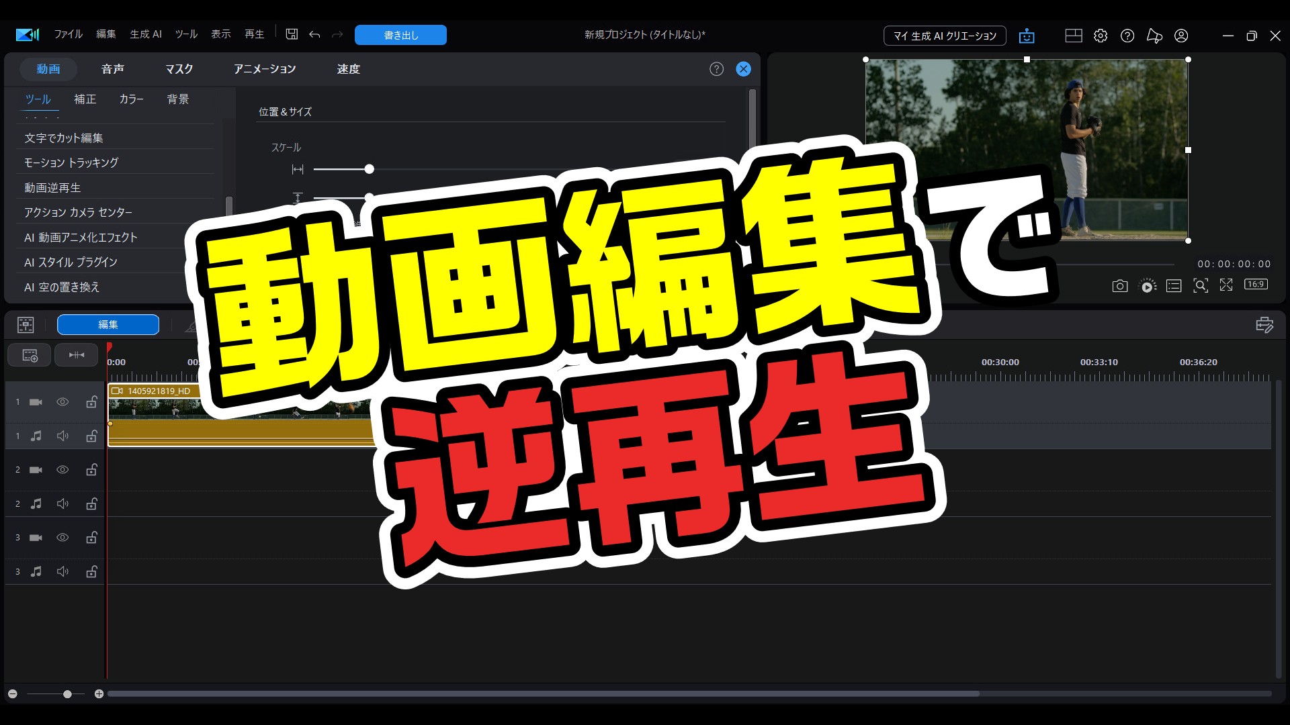Image resolution: width=1290 pixels, height=725 pixels.
Task: Switch to the 音声 tab
Action: (x=112, y=68)
